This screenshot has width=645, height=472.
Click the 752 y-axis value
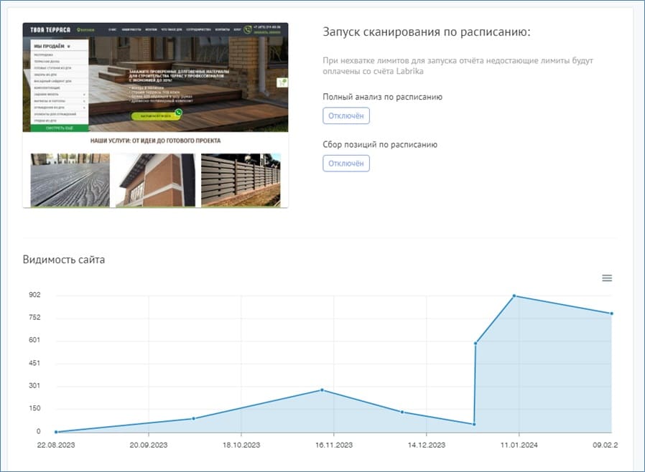click(x=34, y=317)
